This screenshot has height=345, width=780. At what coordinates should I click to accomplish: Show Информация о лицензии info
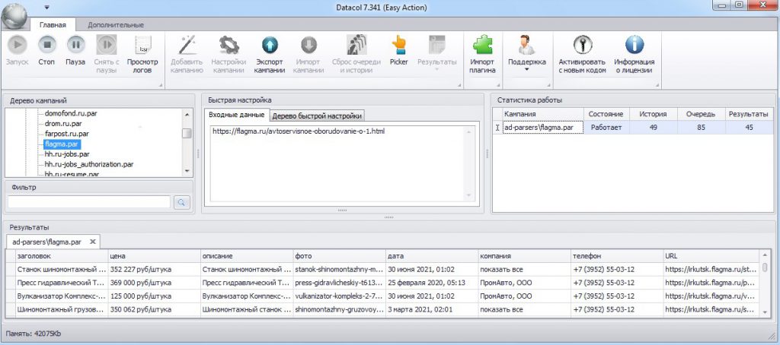(x=634, y=46)
